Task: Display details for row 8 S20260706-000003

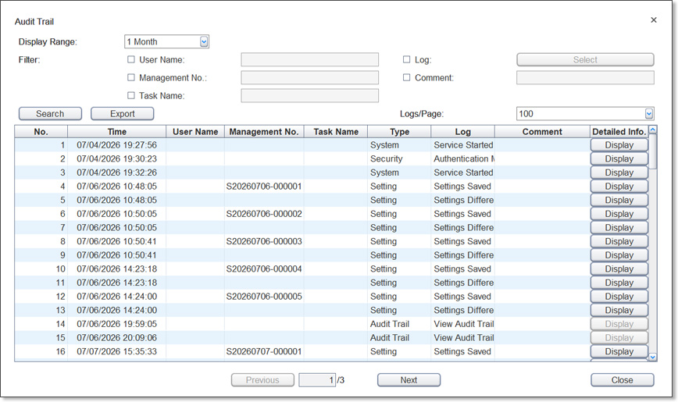Action: click(619, 242)
